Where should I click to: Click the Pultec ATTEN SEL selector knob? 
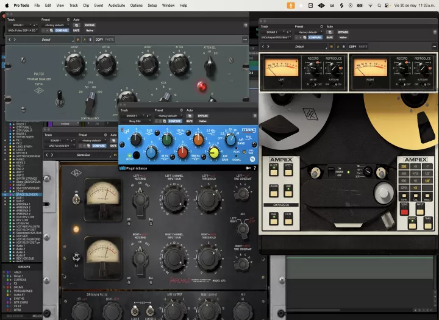coord(210,66)
